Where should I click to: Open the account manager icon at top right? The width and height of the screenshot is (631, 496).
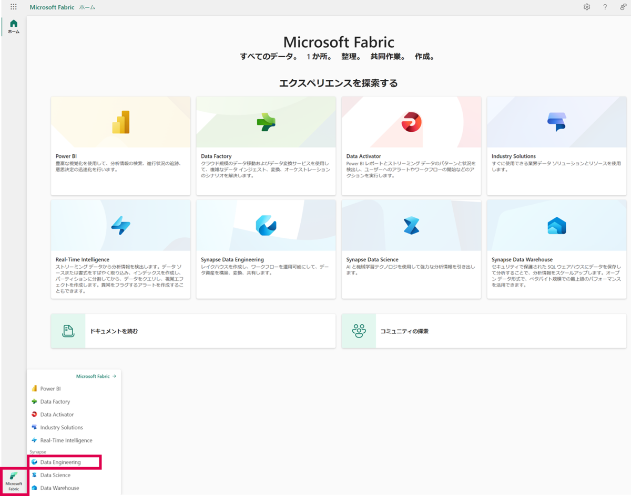[623, 7]
